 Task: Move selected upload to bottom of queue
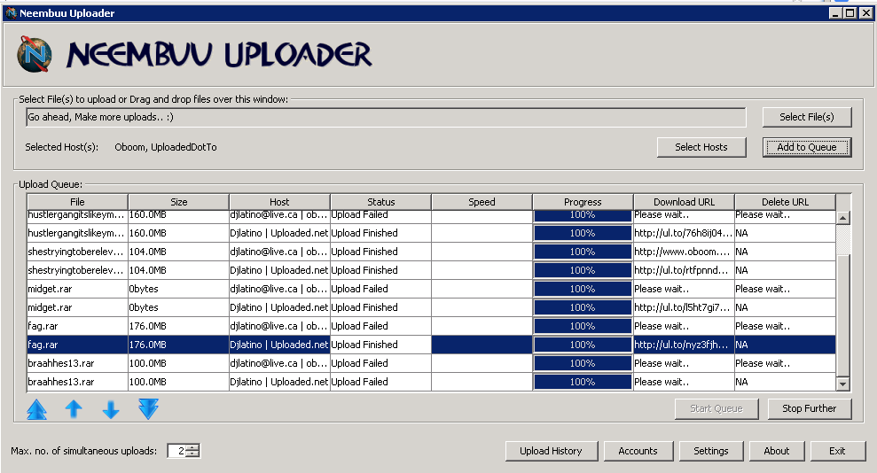(148, 409)
